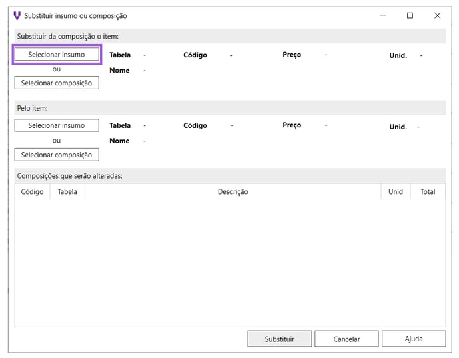Click Selecionar insumo under 'Substituir da composição o item'

point(57,55)
